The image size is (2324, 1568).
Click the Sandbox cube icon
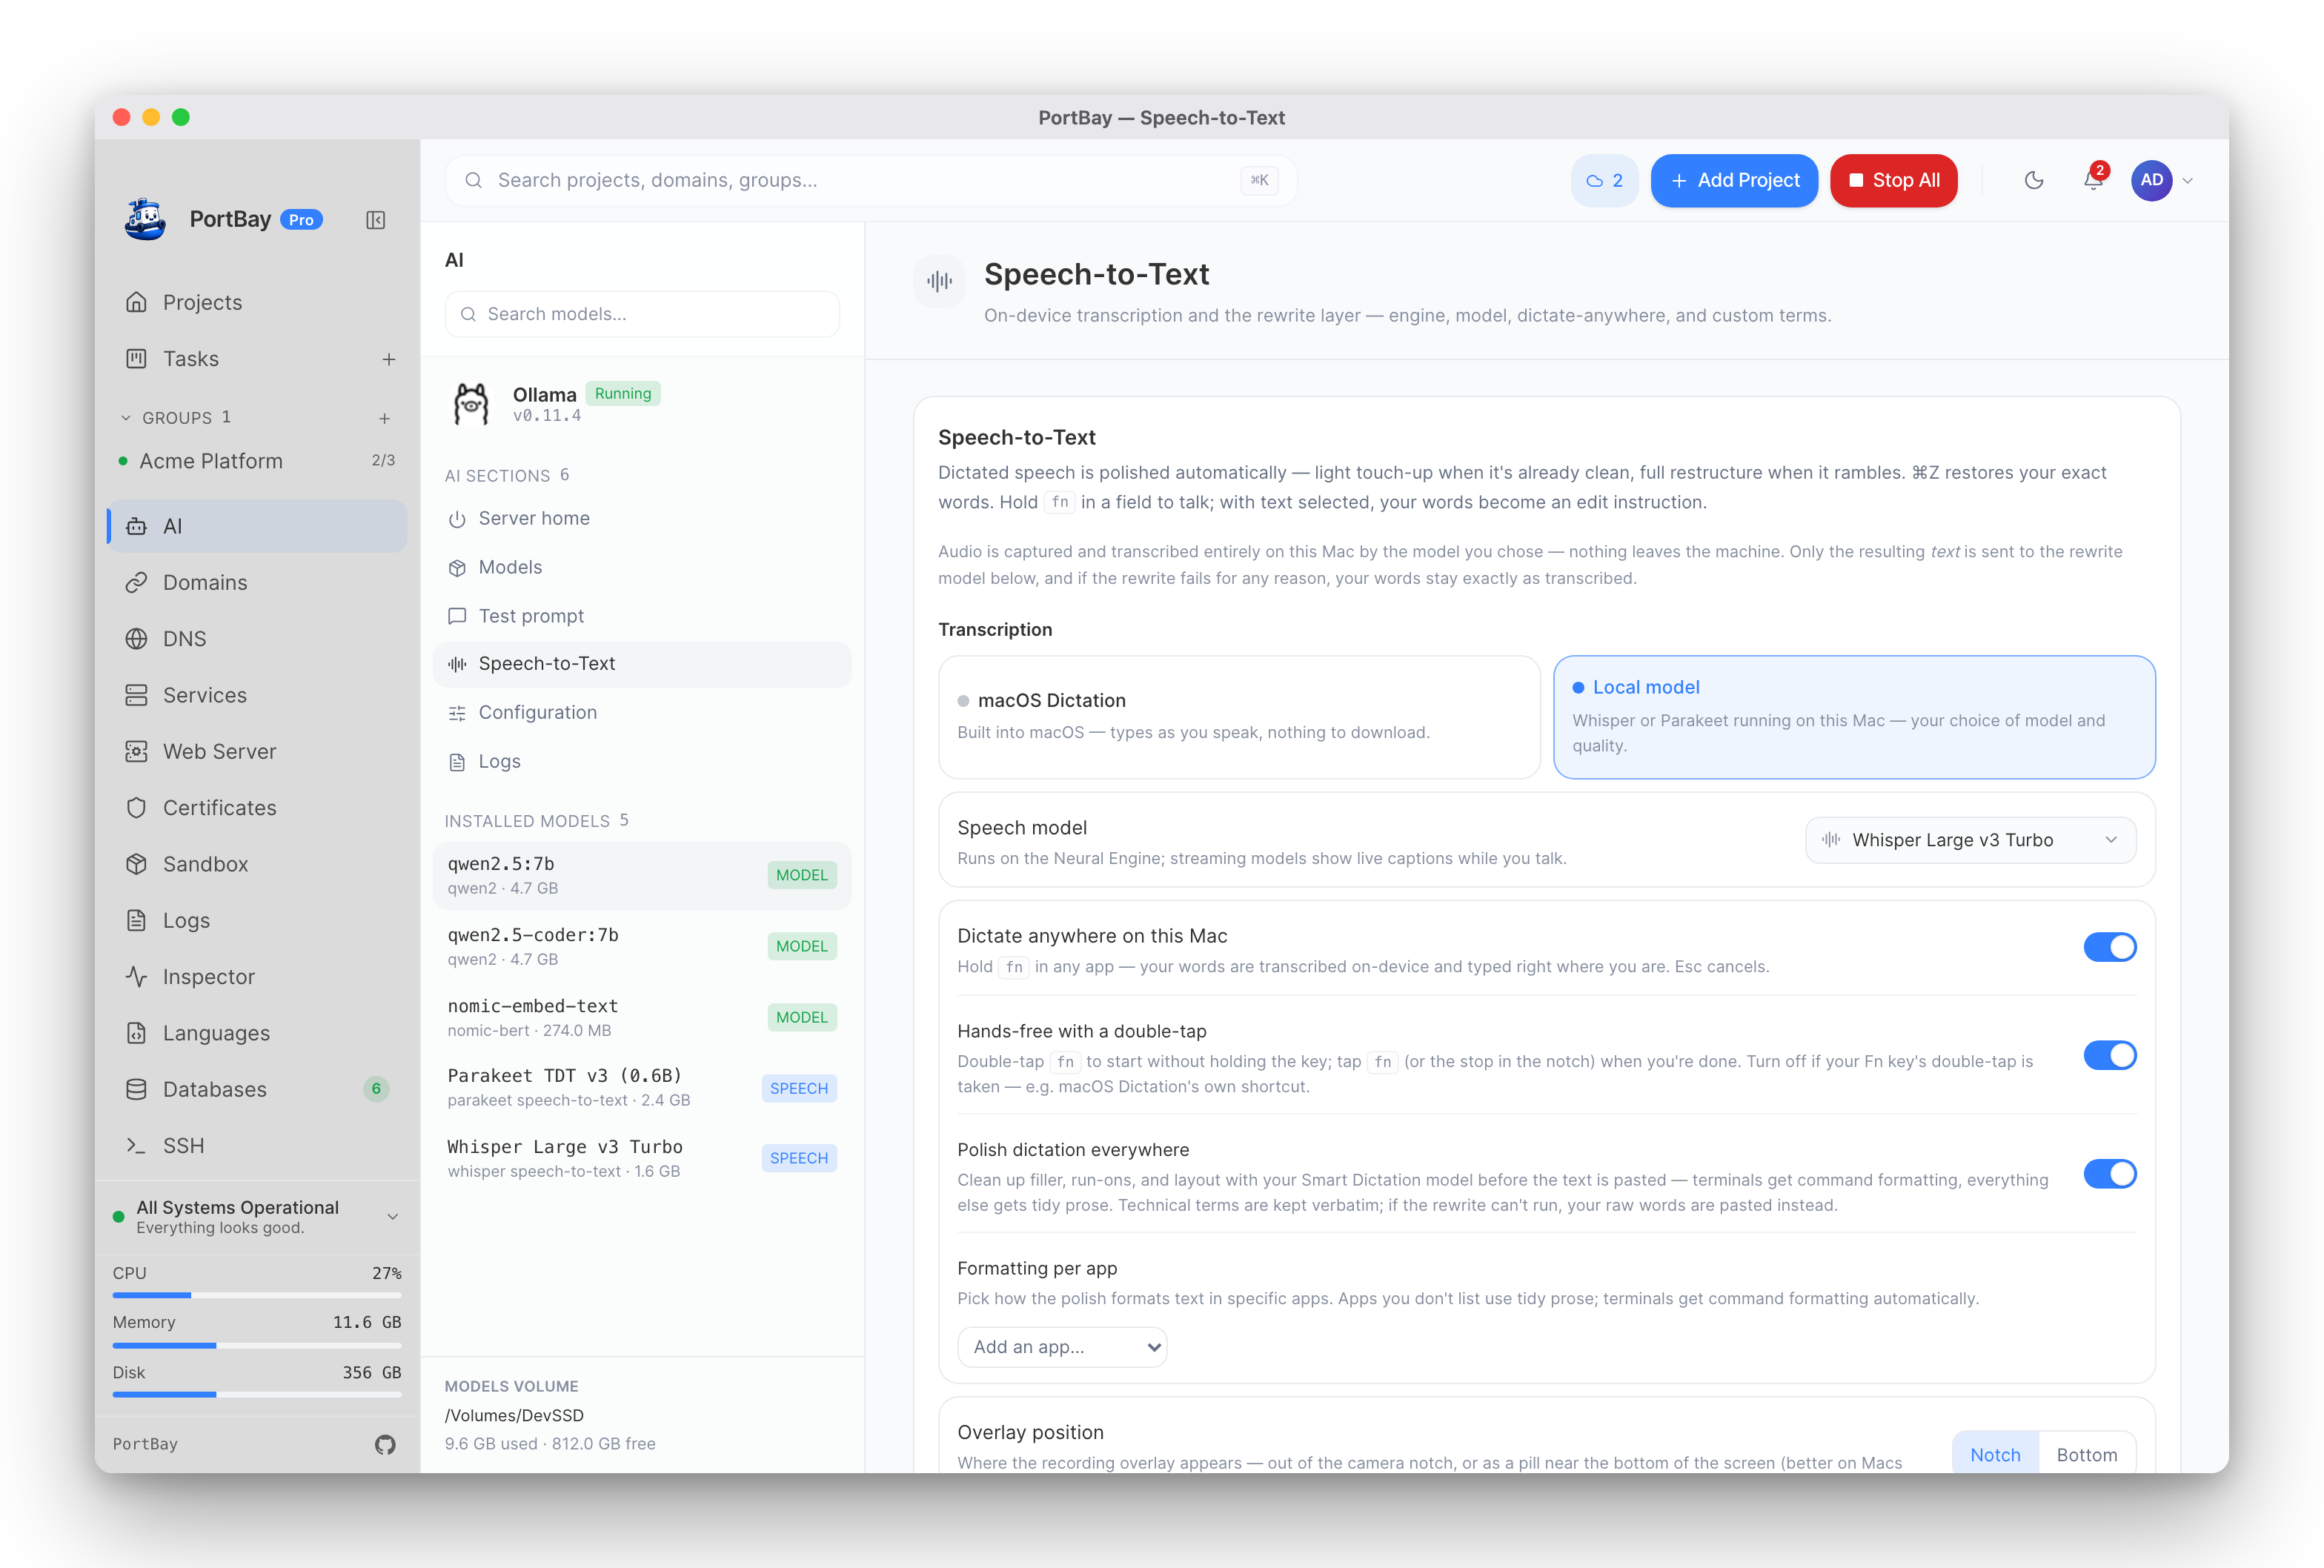137,864
